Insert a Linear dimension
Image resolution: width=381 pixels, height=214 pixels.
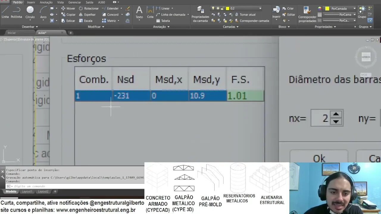pos(163,8)
